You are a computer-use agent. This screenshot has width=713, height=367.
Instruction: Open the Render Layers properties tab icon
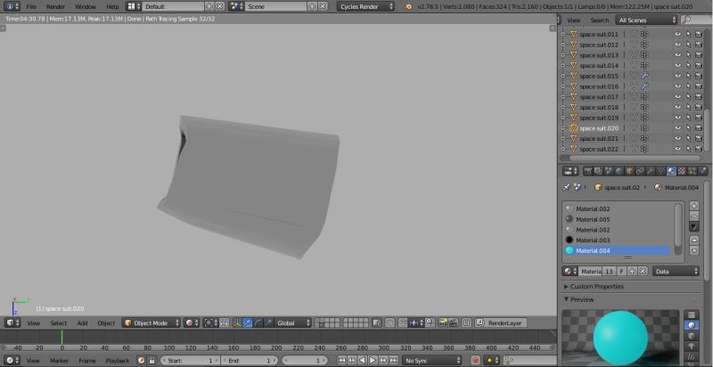[x=598, y=171]
